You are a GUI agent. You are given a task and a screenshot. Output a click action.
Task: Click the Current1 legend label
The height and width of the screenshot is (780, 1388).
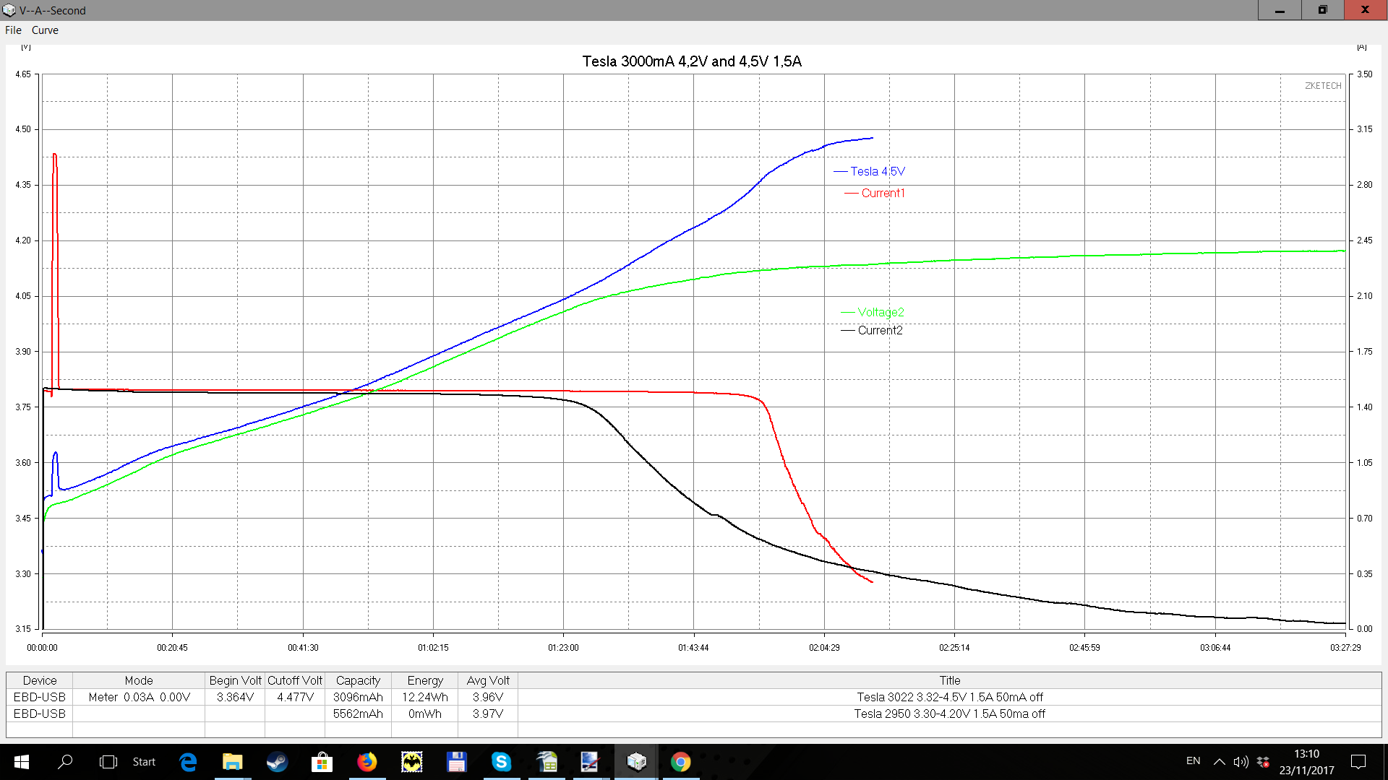[883, 193]
